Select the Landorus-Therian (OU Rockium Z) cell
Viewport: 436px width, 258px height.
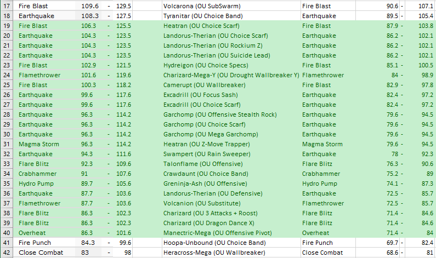230,45
